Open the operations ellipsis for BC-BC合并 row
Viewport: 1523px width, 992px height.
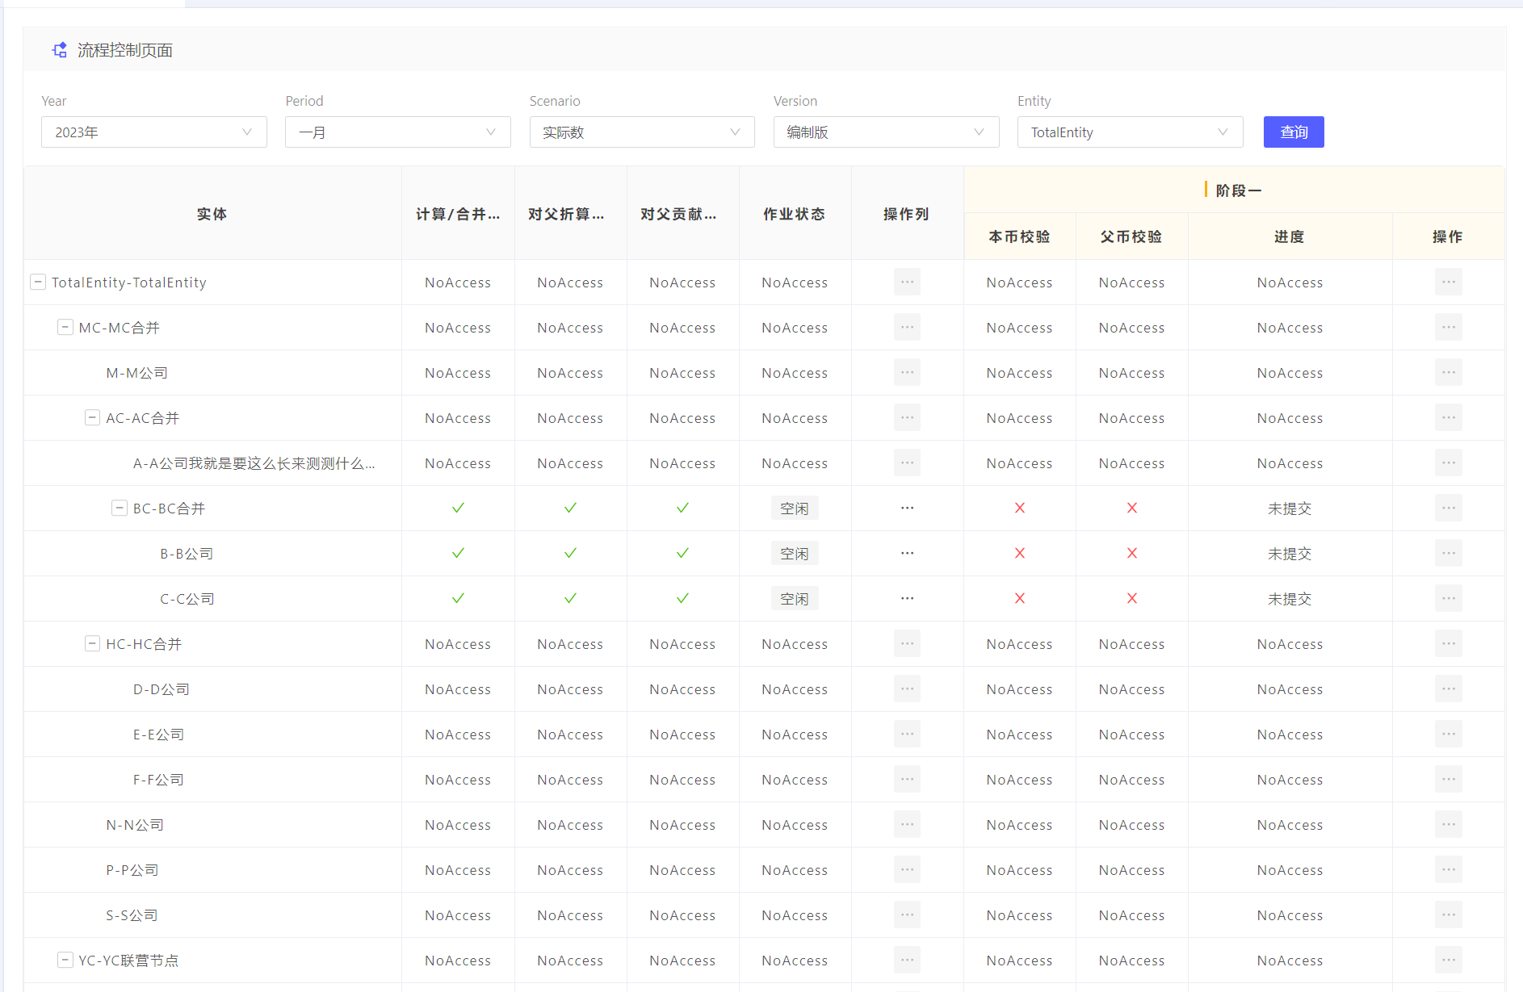pyautogui.click(x=907, y=509)
